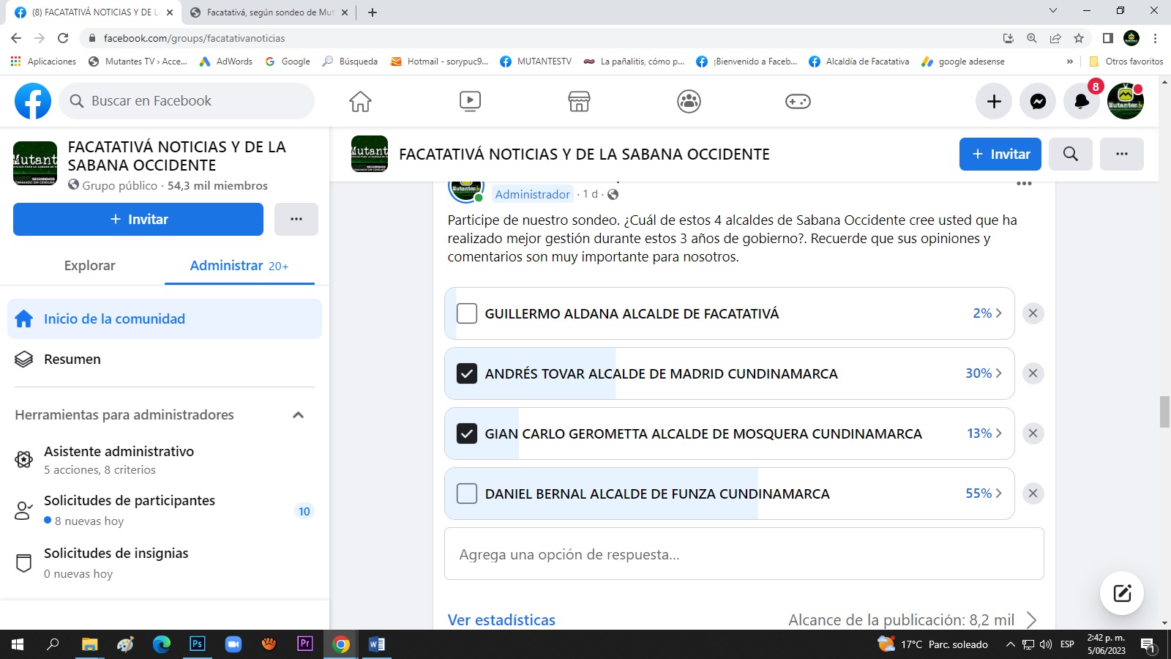1171x659 pixels.
Task: Open the Marketplace storefront icon
Action: (579, 101)
